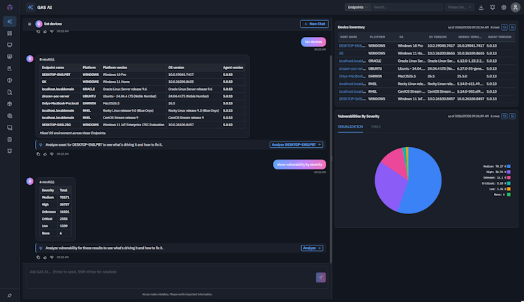Open the GK host name link
The width and height of the screenshot is (524, 302).
click(x=341, y=54)
